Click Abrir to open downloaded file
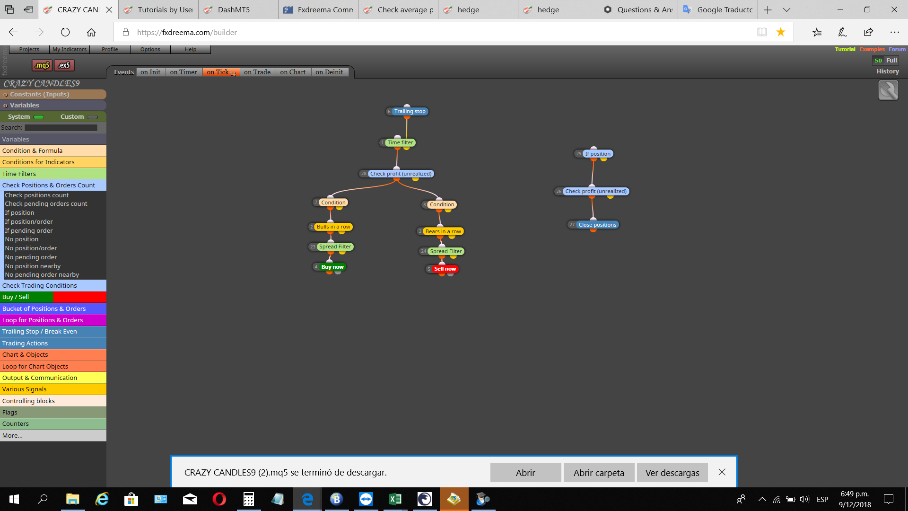 525,473
